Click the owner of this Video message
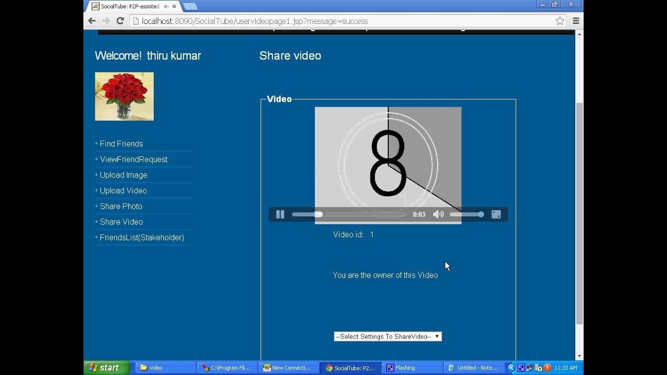Viewport: 667px width, 375px height. 385,275
